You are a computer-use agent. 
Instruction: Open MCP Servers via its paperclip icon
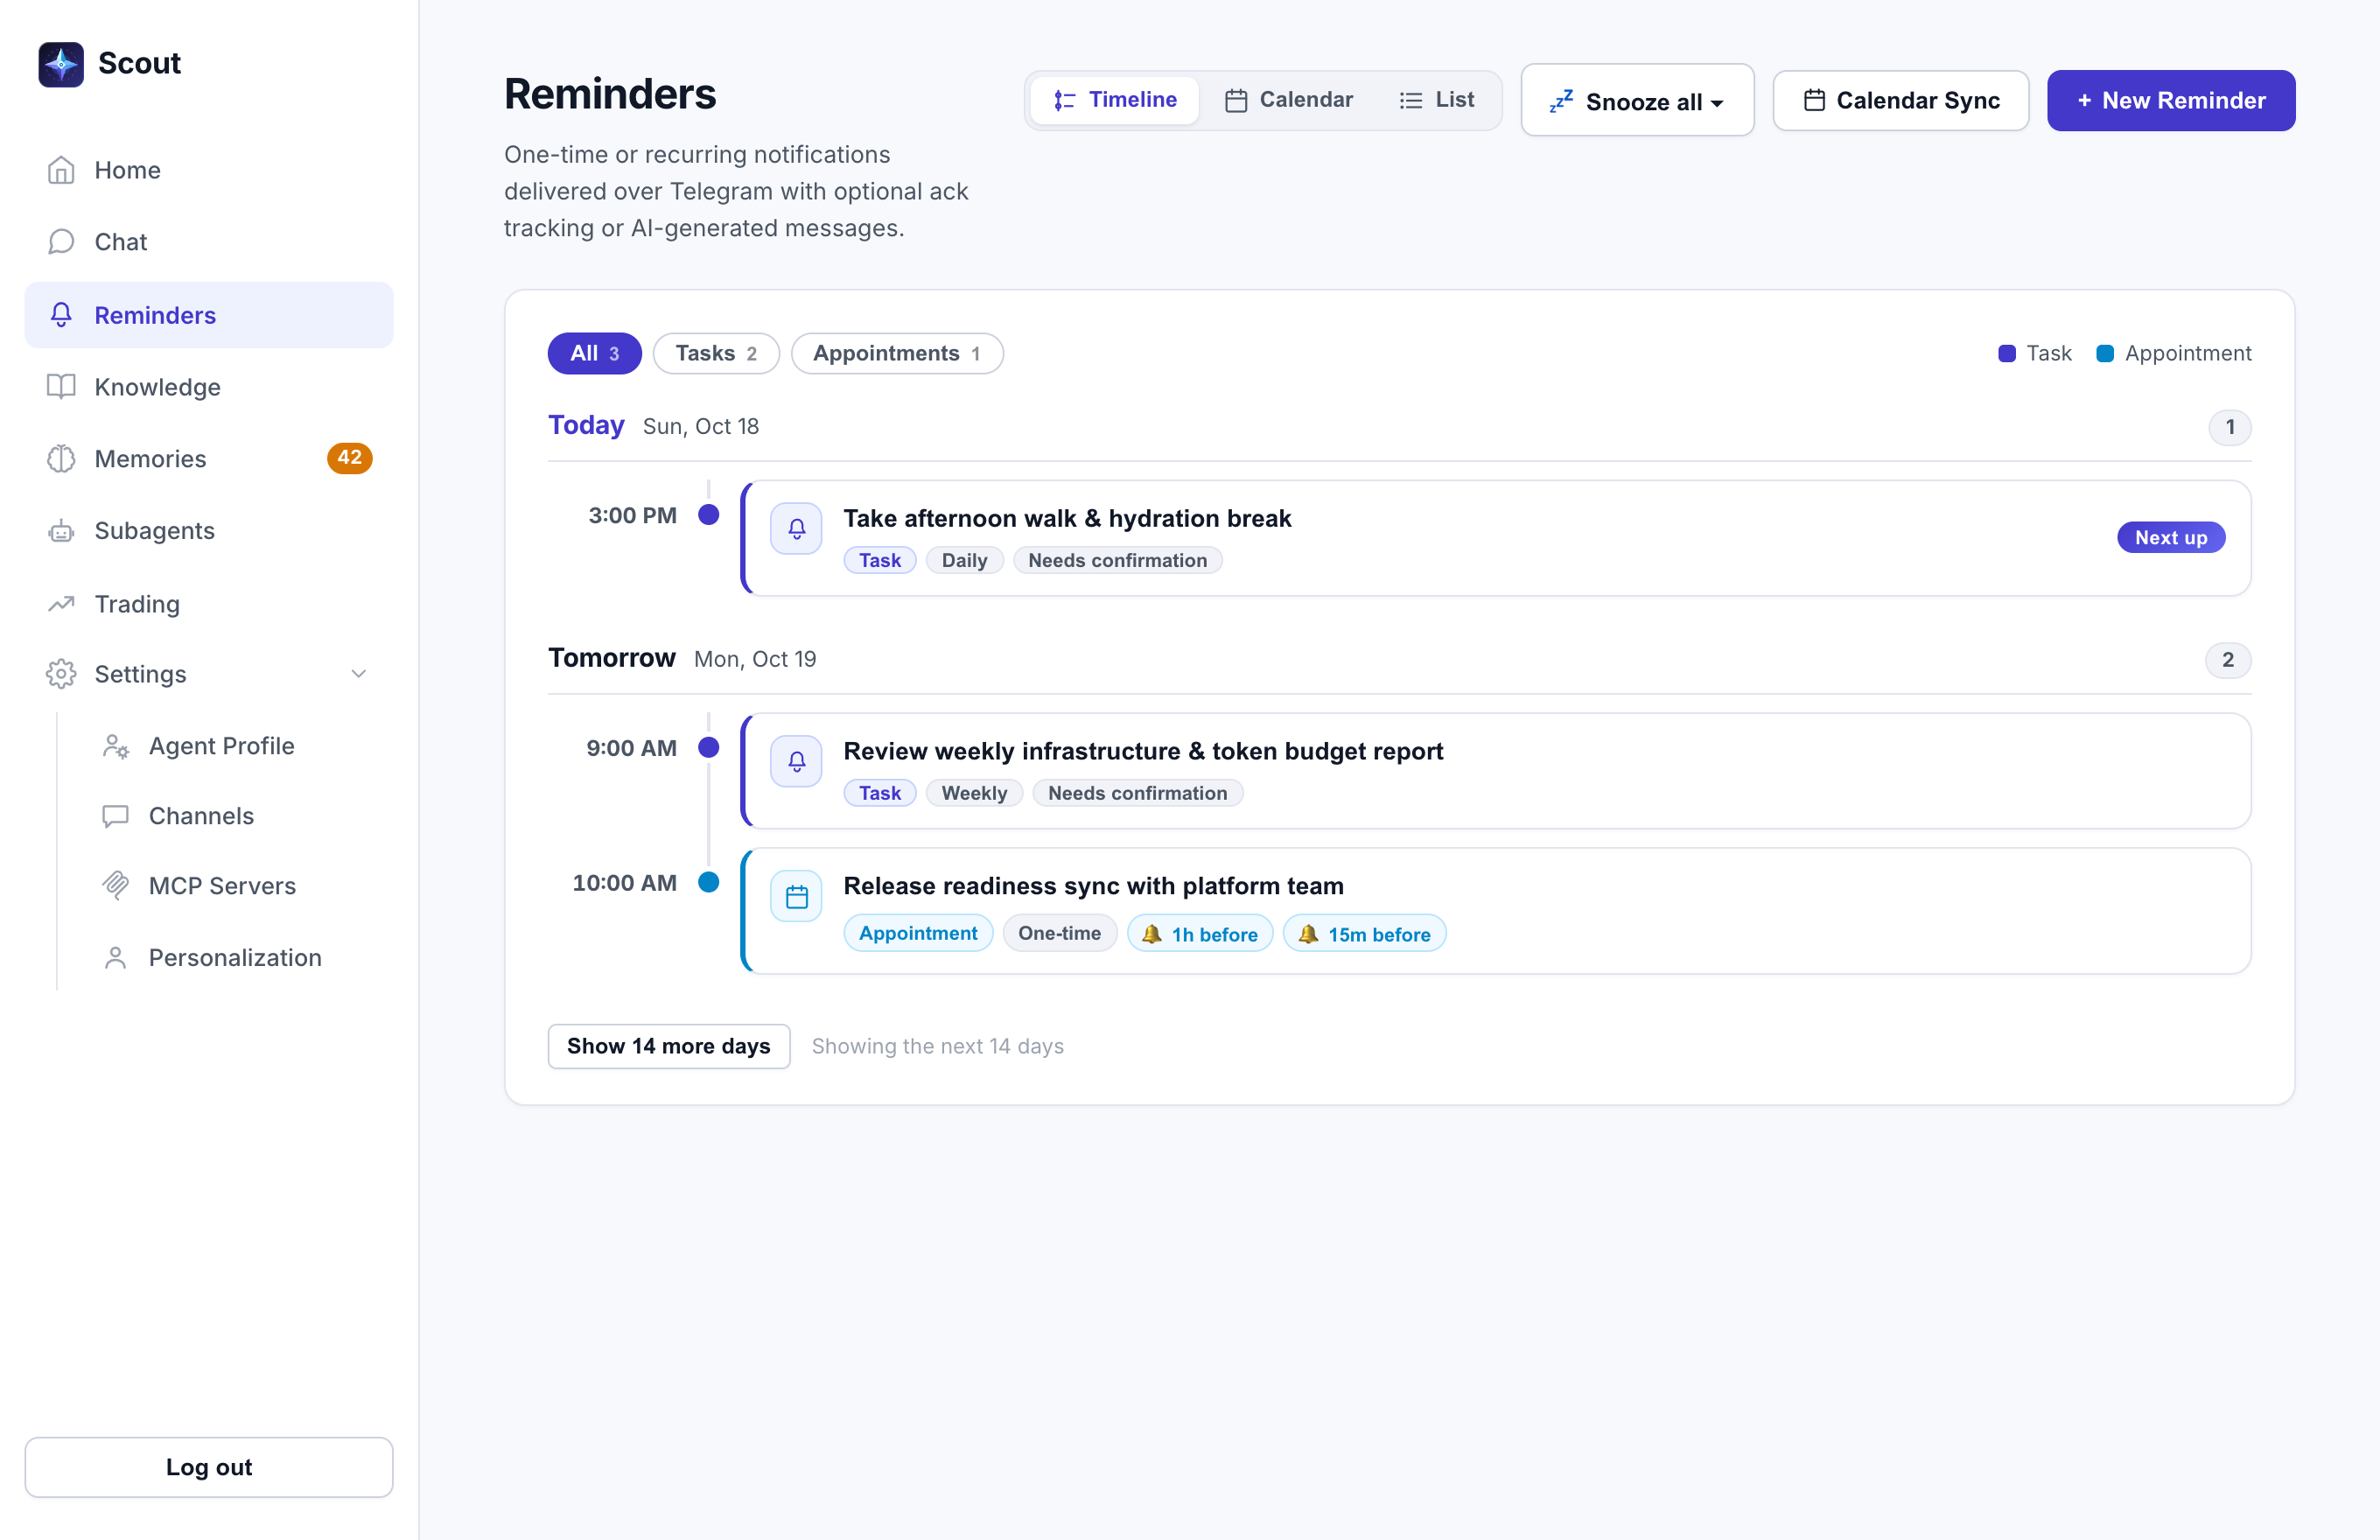(116, 886)
